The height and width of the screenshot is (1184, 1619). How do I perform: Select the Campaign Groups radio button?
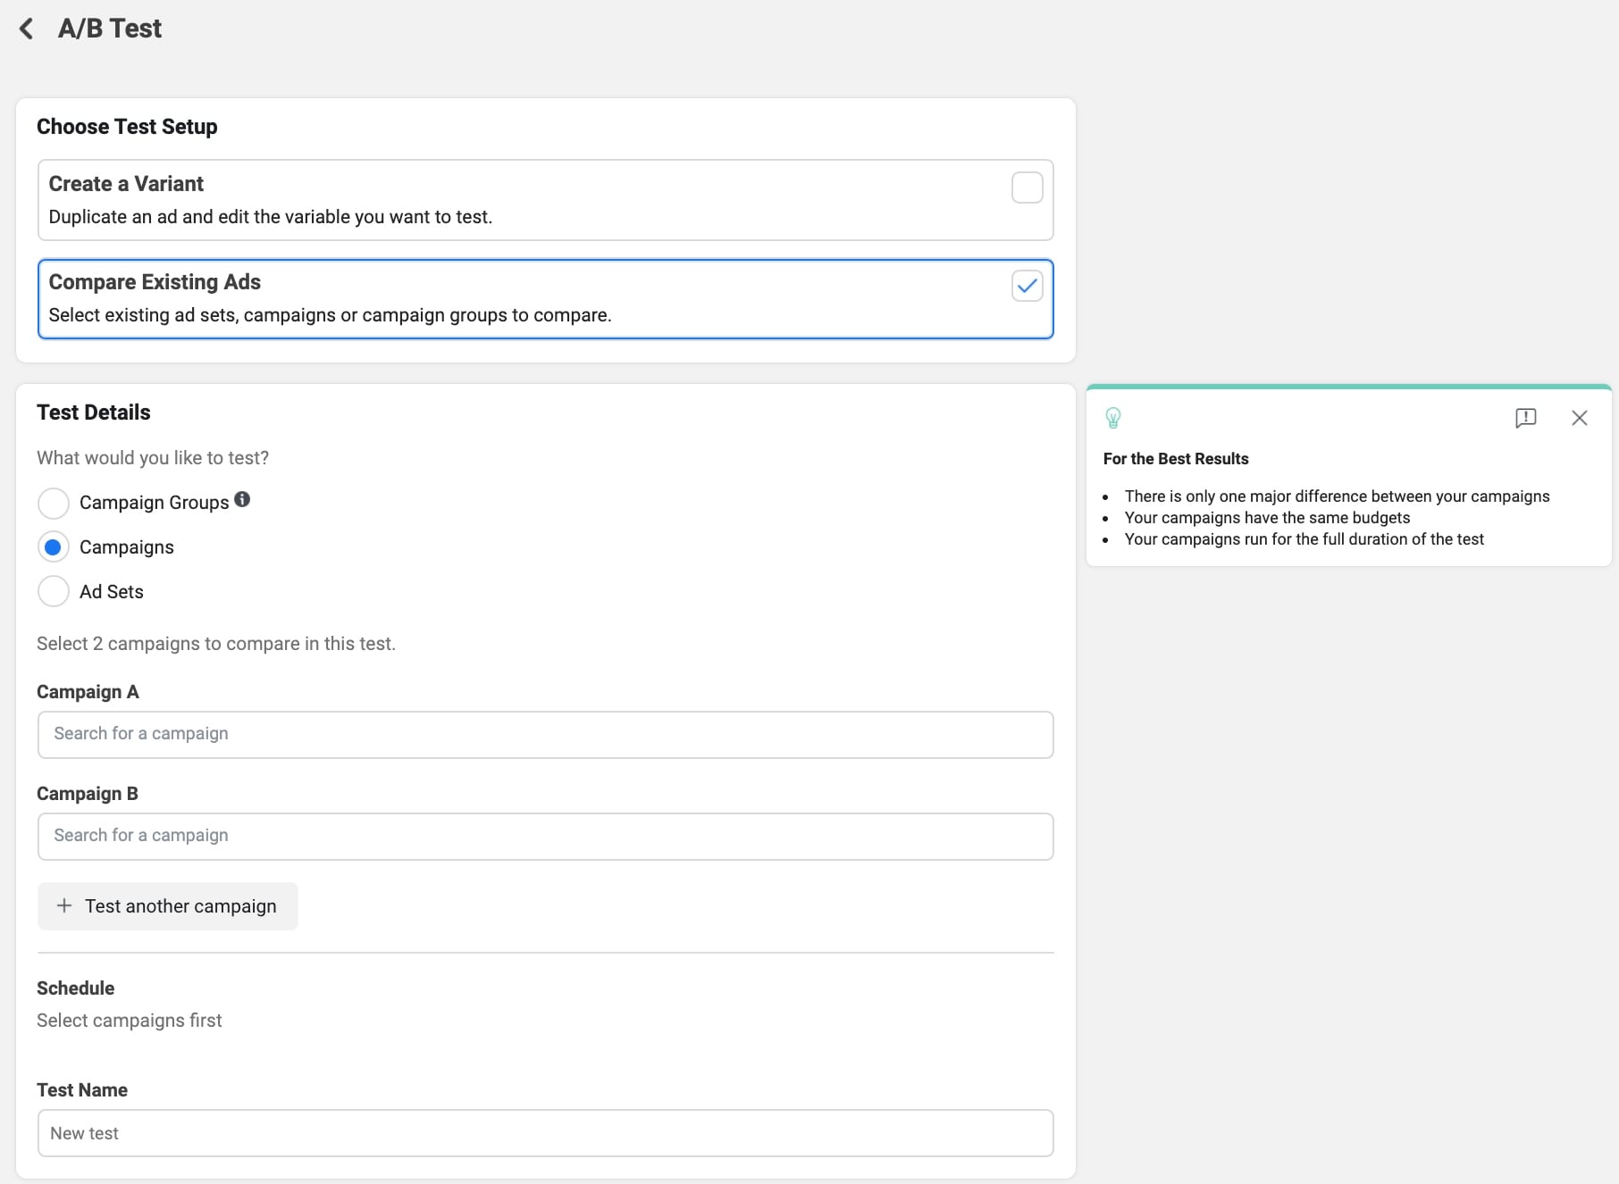[x=54, y=503]
